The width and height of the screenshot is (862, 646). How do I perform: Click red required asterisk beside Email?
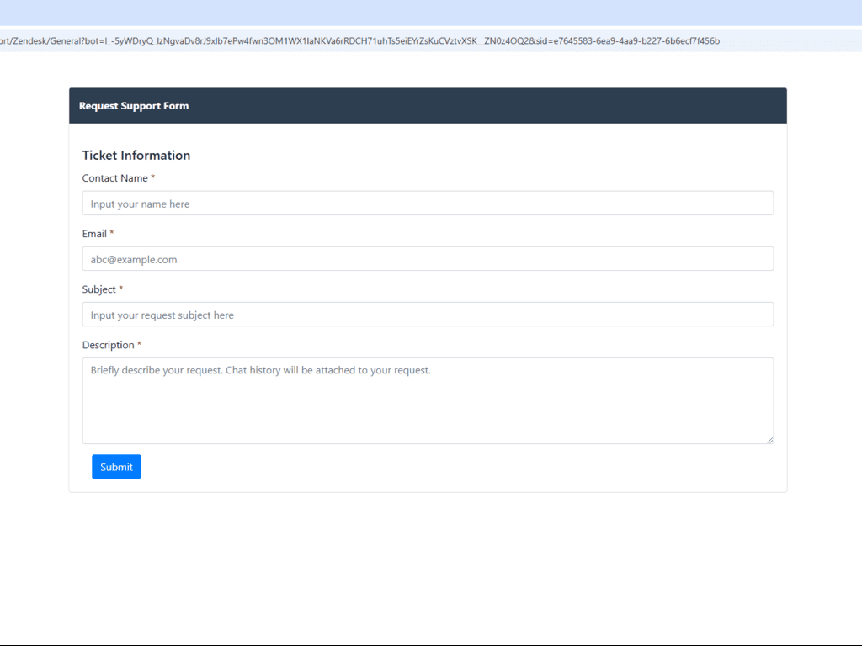(x=112, y=234)
